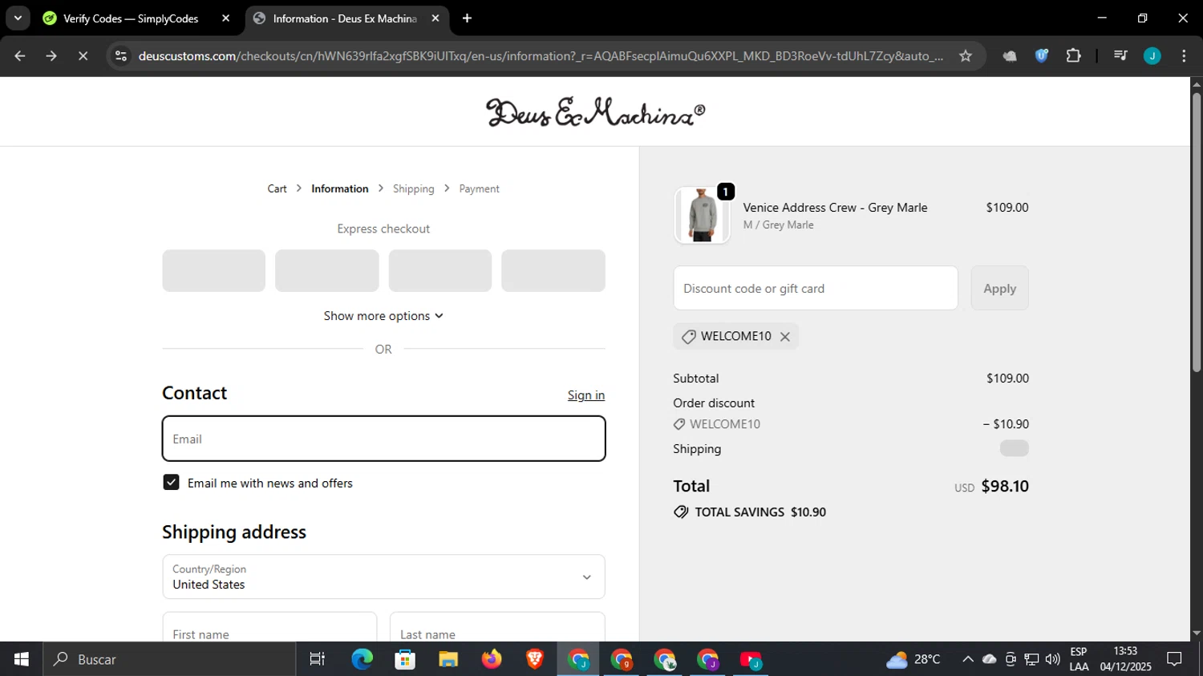Click the browser forward arrow
This screenshot has width=1203, height=676.
point(51,56)
